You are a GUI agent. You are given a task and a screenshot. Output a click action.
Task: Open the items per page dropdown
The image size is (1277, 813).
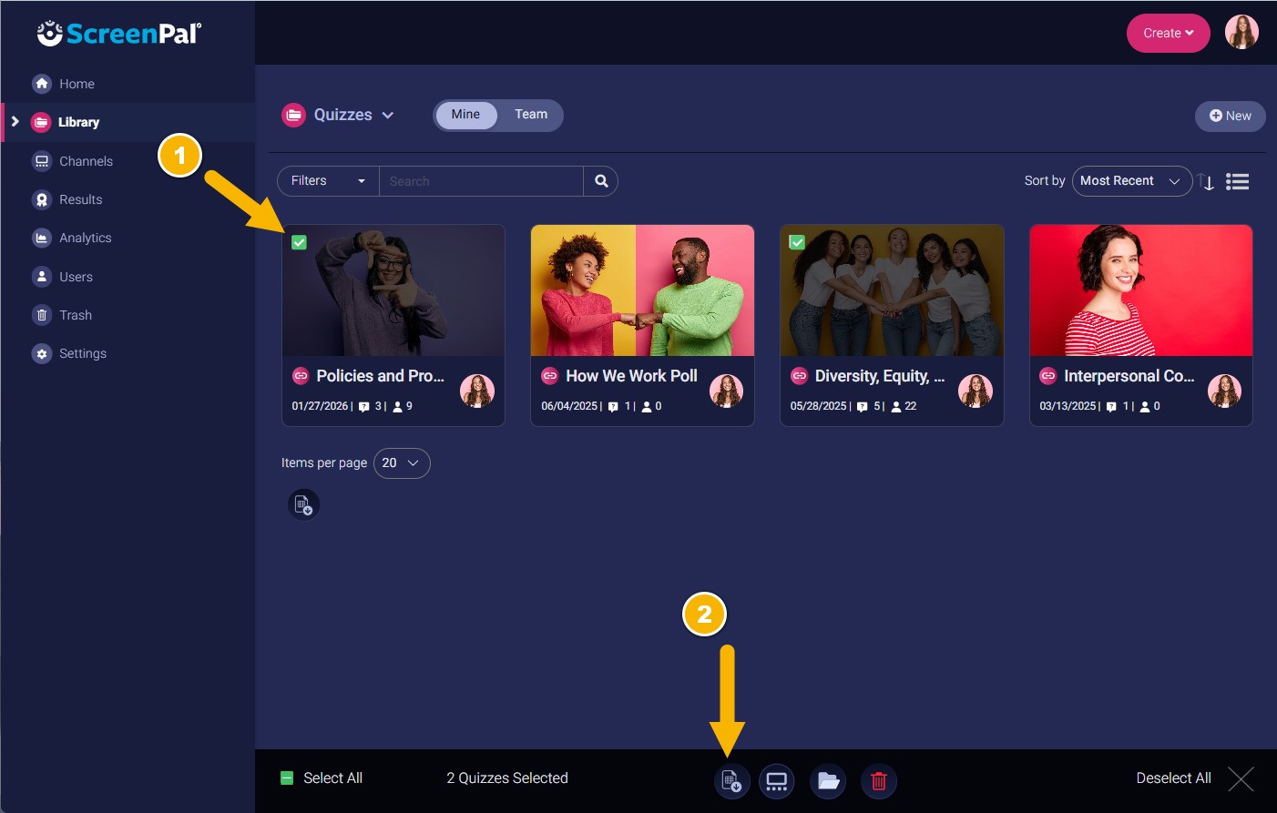coord(401,463)
